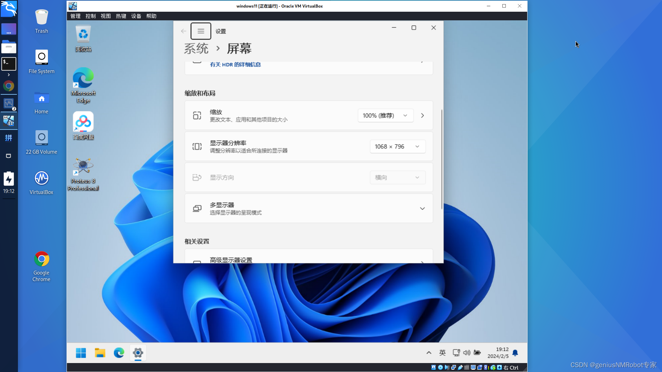The height and width of the screenshot is (372, 662).
Task: Open the 设备 menu in VirtualBox
Action: point(136,16)
